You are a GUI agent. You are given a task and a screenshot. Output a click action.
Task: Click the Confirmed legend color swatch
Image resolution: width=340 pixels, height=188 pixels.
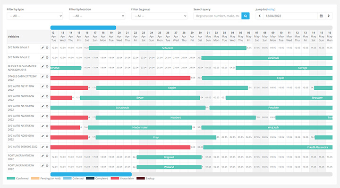coord(11,179)
